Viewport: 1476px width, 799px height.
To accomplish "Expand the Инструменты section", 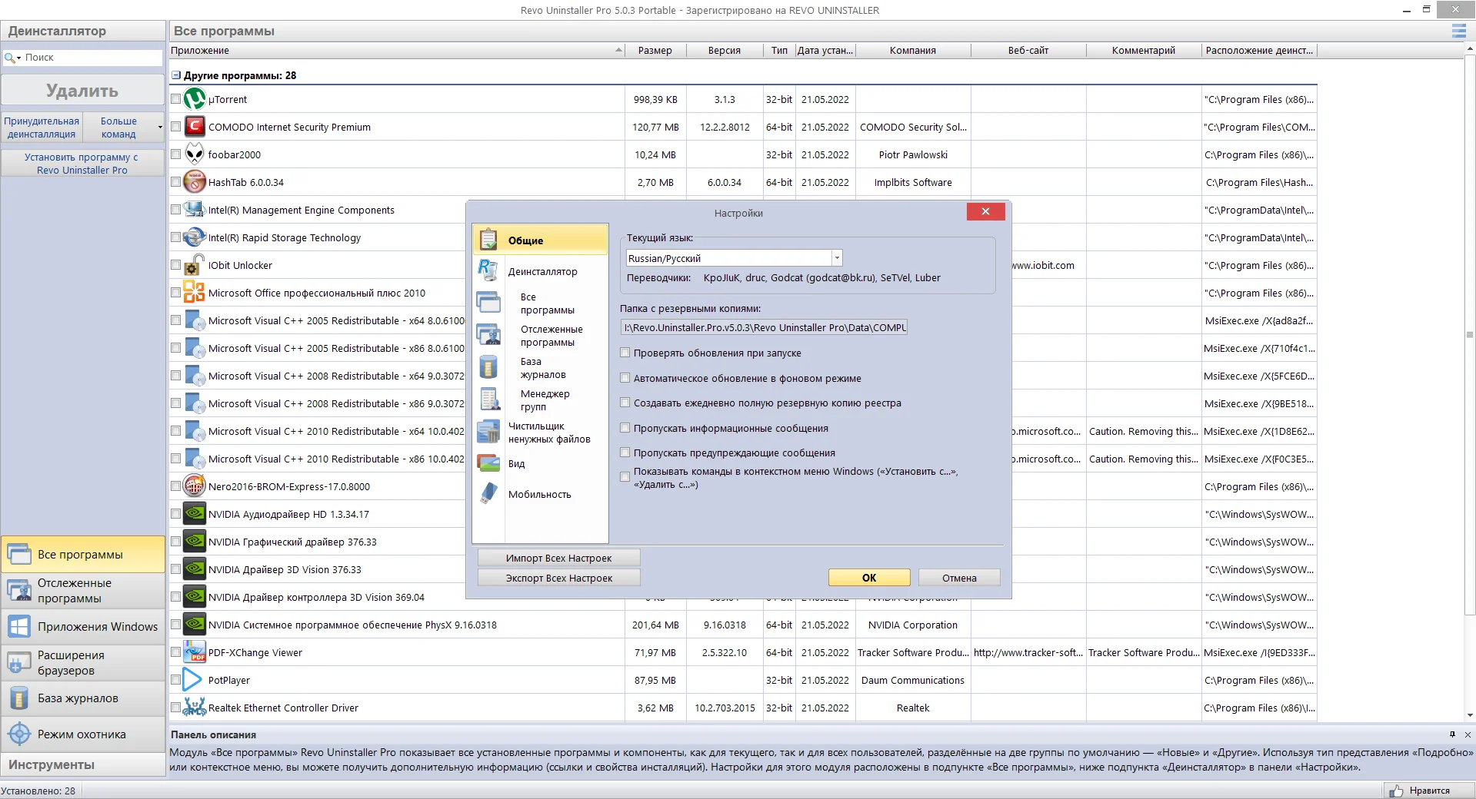I will 83,764.
